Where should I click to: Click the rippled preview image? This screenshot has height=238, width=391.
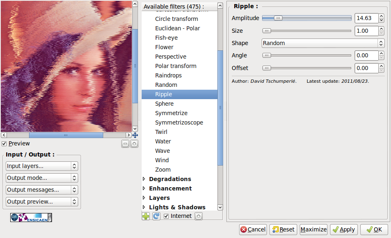(x=66, y=66)
